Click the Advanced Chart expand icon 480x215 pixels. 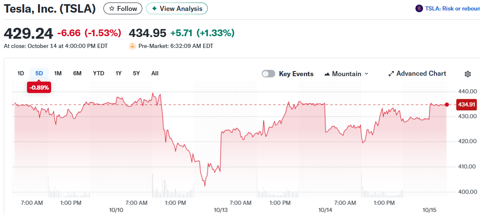[x=391, y=74]
